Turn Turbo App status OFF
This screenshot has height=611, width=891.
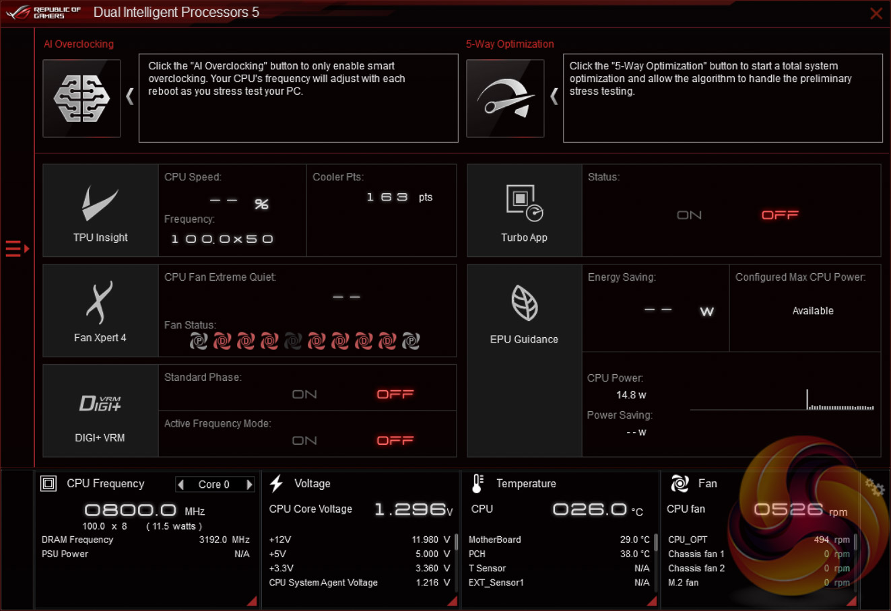click(780, 215)
